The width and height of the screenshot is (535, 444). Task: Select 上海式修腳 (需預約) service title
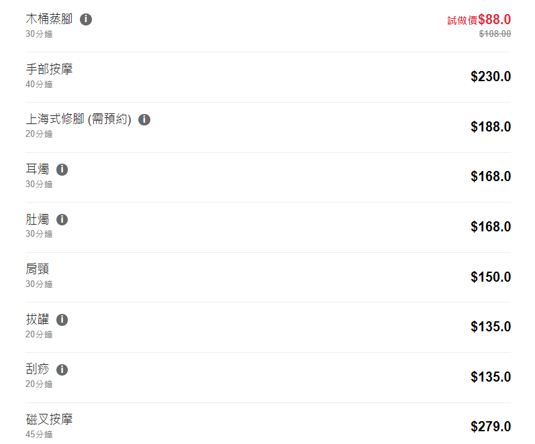click(x=79, y=119)
